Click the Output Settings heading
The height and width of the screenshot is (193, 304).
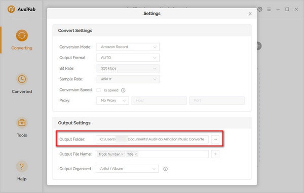[74, 123]
